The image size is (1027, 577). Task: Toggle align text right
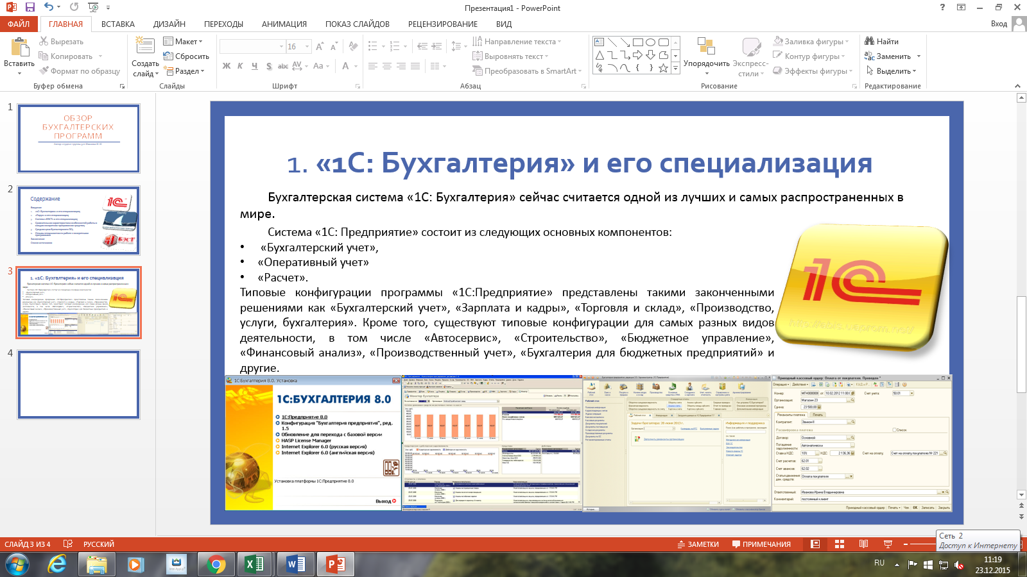tap(401, 65)
